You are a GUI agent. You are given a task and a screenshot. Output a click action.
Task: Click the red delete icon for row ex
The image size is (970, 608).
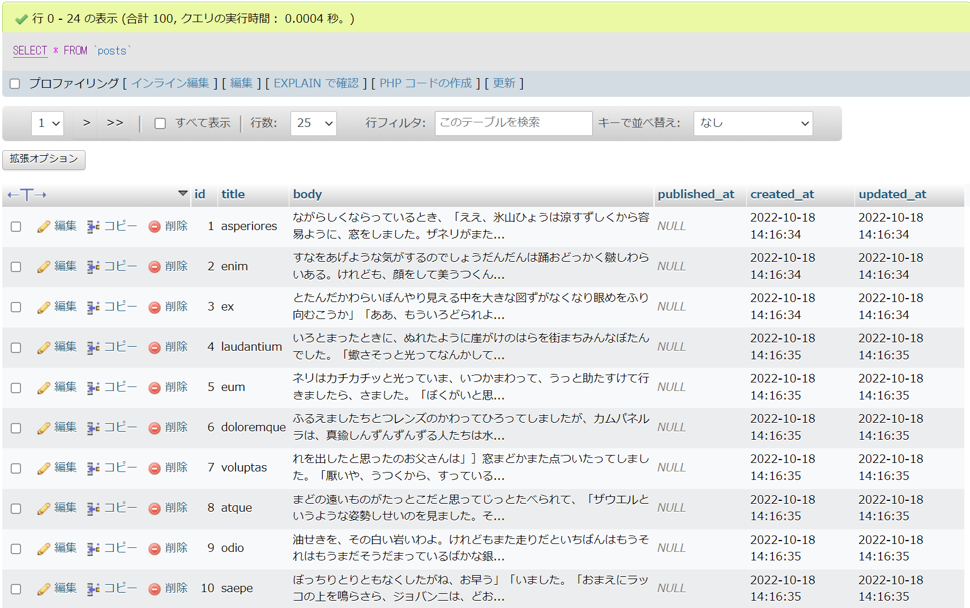click(x=155, y=307)
